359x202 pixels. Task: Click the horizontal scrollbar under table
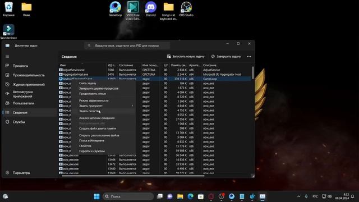[133, 176]
